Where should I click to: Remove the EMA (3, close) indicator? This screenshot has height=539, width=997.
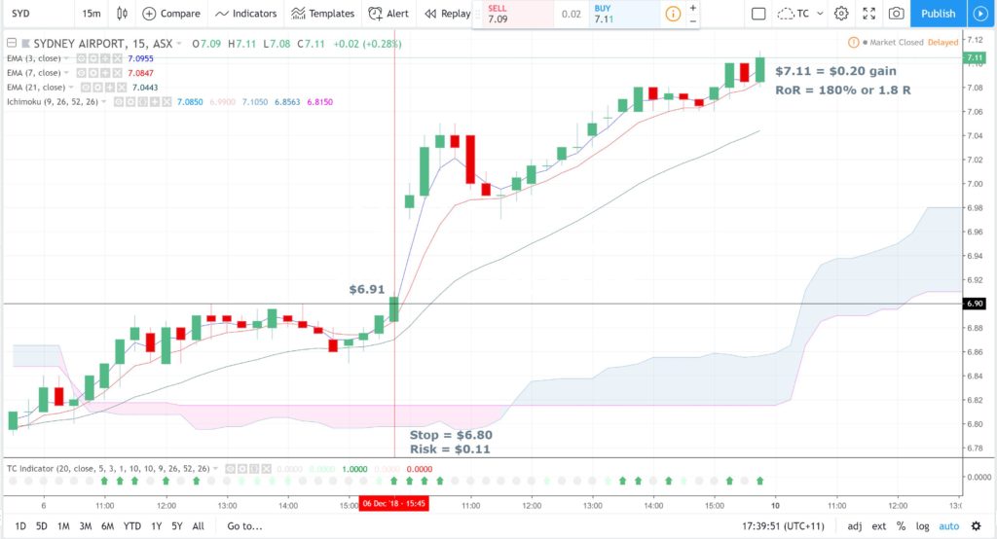click(x=117, y=58)
